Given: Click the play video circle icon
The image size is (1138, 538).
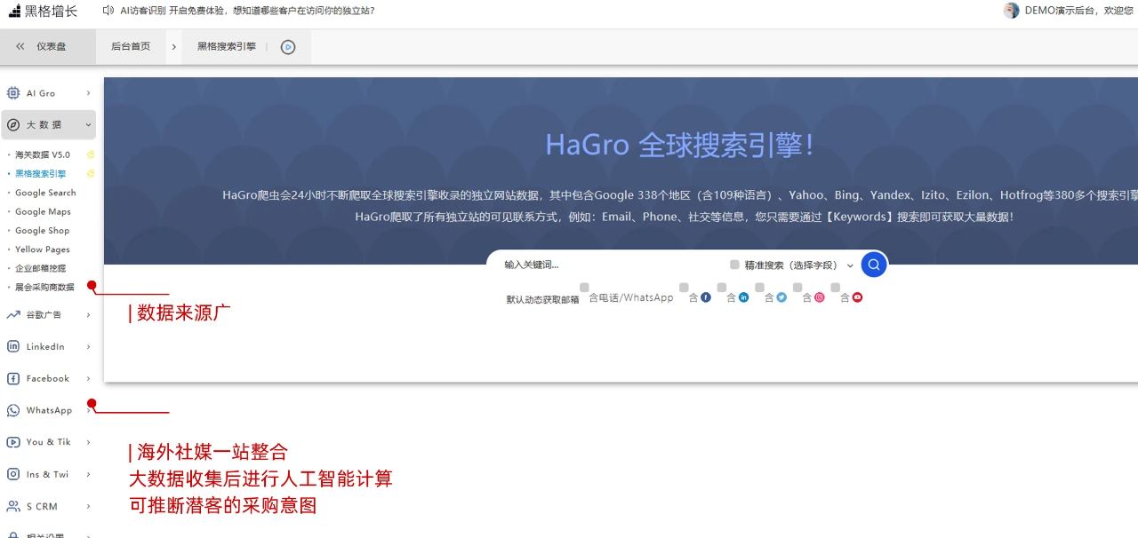Looking at the screenshot, I should pos(288,47).
